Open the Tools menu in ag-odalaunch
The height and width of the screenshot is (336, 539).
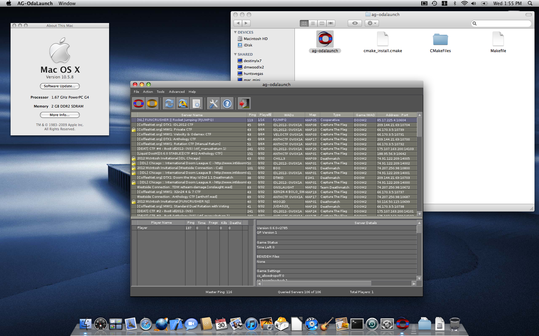pos(160,92)
